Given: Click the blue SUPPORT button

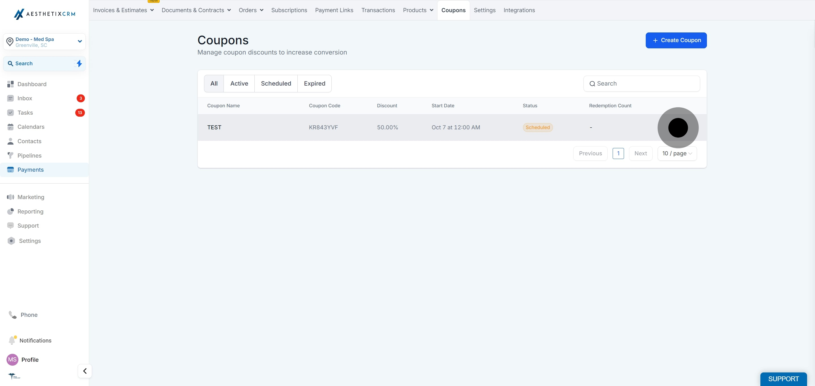Looking at the screenshot, I should click(x=783, y=379).
